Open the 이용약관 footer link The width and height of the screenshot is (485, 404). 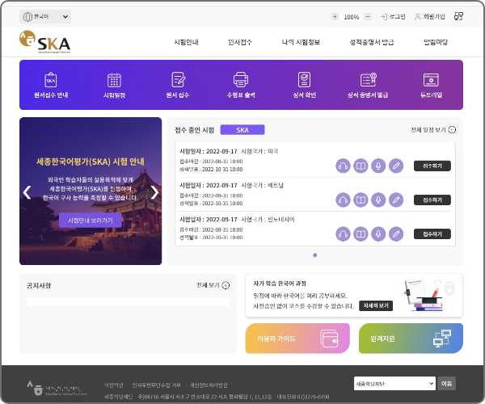pos(113,385)
